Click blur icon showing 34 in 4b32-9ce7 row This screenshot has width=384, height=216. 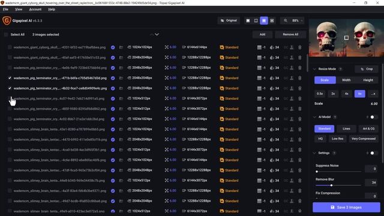coord(272,88)
